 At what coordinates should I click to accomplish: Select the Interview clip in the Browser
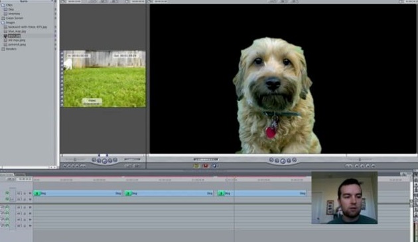pos(14,14)
